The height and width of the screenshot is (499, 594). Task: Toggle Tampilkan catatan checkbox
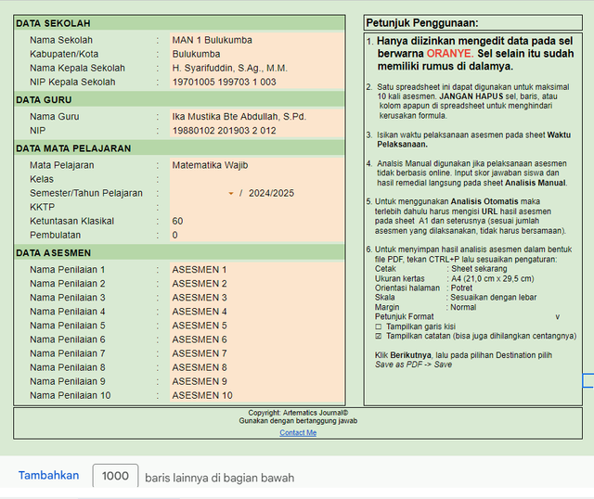click(x=378, y=336)
